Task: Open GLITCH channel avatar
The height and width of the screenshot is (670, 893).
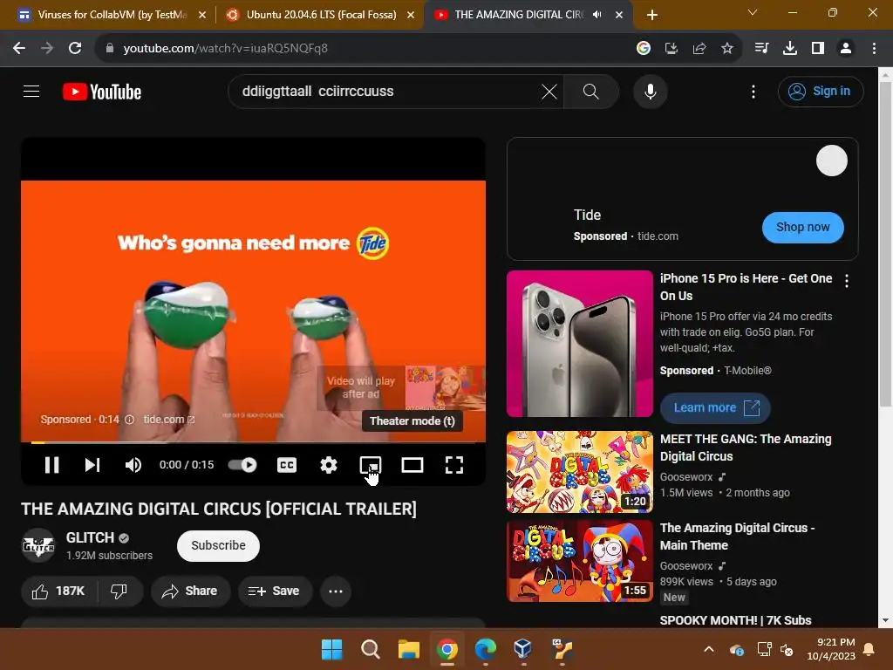Action: pyautogui.click(x=38, y=546)
